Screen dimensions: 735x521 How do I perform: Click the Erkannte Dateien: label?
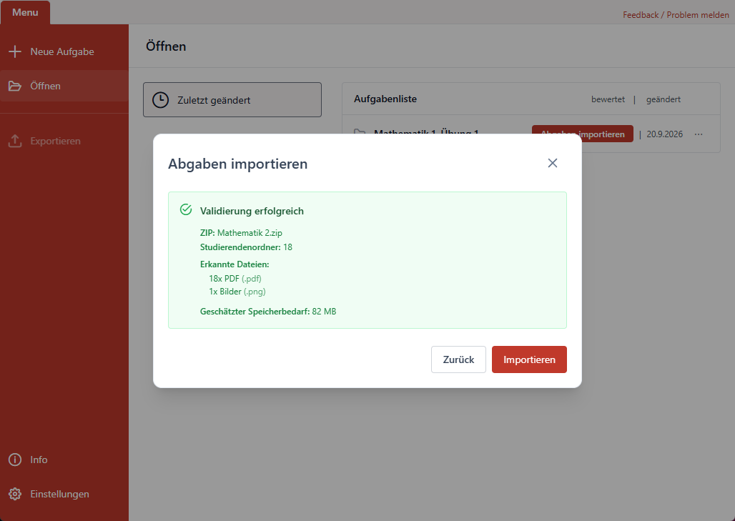point(235,264)
